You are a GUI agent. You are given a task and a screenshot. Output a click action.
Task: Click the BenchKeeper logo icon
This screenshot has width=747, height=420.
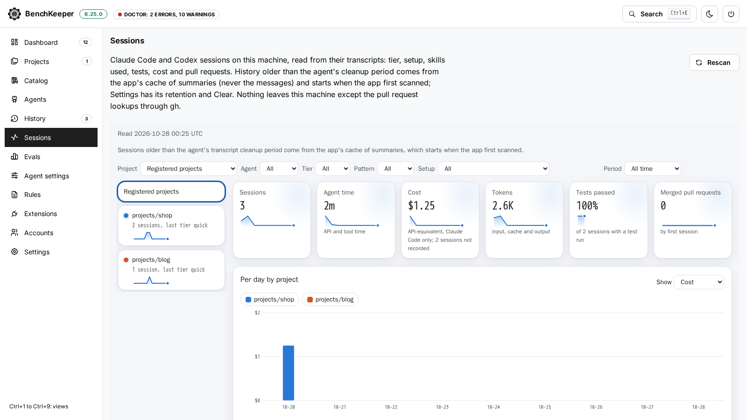14,14
